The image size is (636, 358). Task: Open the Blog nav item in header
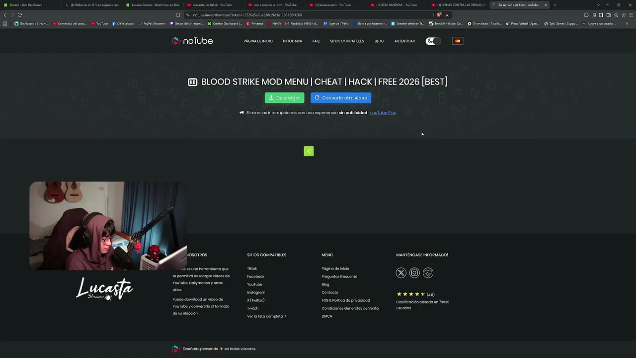coord(379,41)
